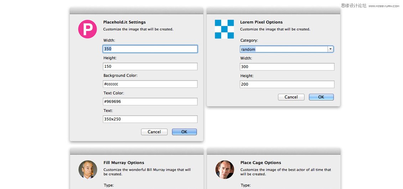The height and width of the screenshot is (189, 403).
Task: Click the Fill Murray portrait icon
Action: pos(88,169)
